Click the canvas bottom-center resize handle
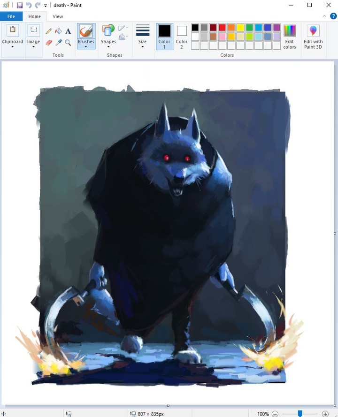This screenshot has width=338, height=417. 168,406
